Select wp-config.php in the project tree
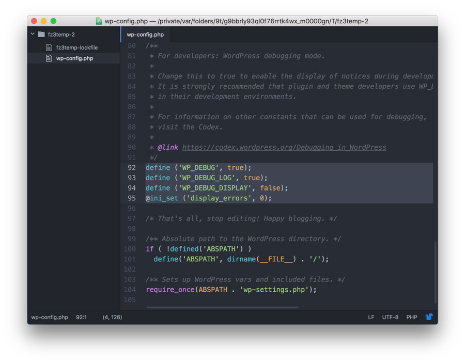This screenshot has width=465, height=363. 74,58
